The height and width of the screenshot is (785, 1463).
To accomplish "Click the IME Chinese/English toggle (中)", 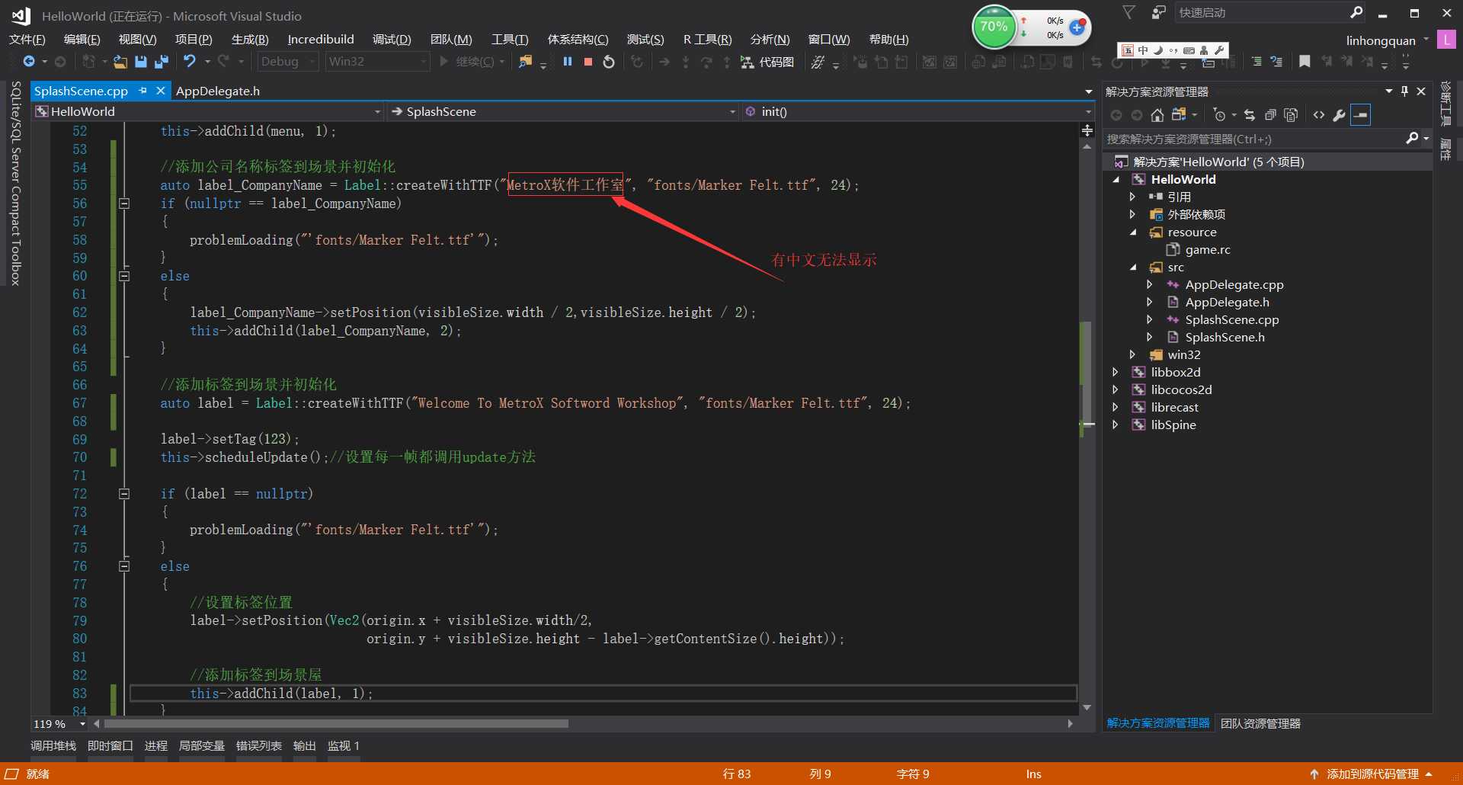I will (x=1143, y=50).
